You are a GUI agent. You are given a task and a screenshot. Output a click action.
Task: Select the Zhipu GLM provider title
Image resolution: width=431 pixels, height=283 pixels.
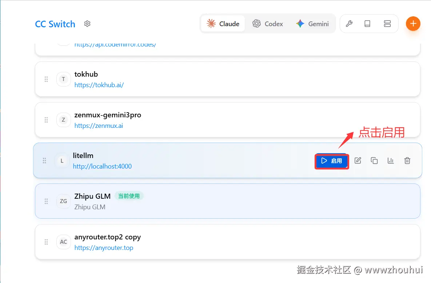[x=92, y=196]
